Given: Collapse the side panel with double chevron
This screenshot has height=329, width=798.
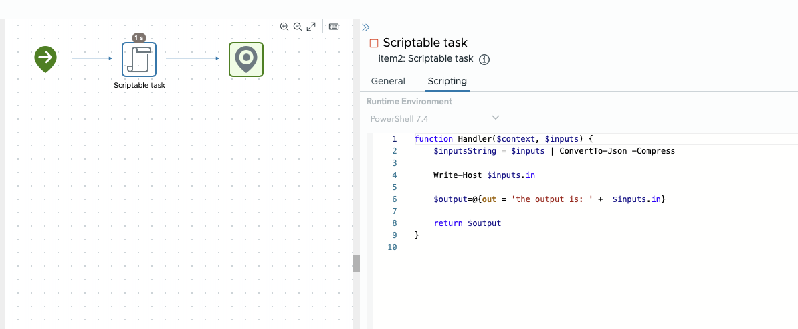Looking at the screenshot, I should 365,27.
